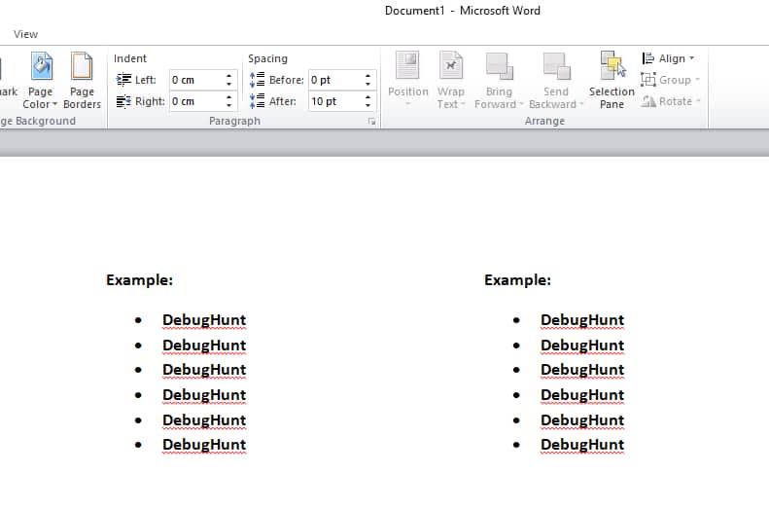Open the Paragraph dialog launcher
This screenshot has width=769, height=510.
pos(371,122)
